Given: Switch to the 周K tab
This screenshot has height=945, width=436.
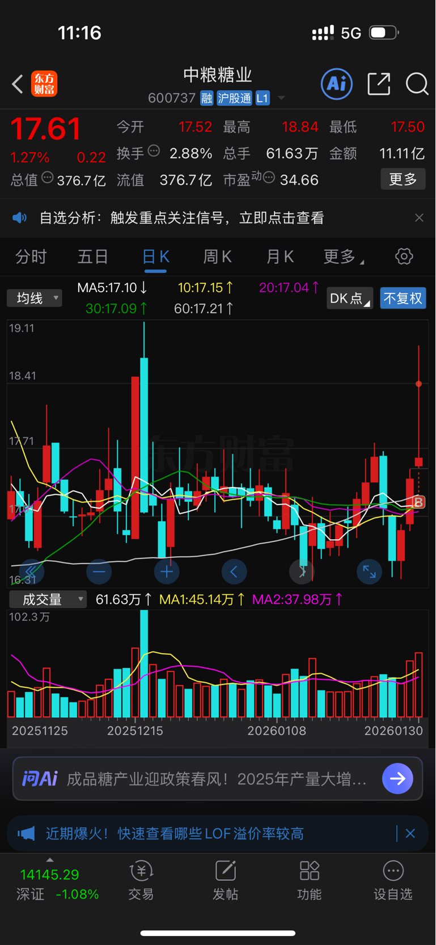Looking at the screenshot, I should click(218, 257).
